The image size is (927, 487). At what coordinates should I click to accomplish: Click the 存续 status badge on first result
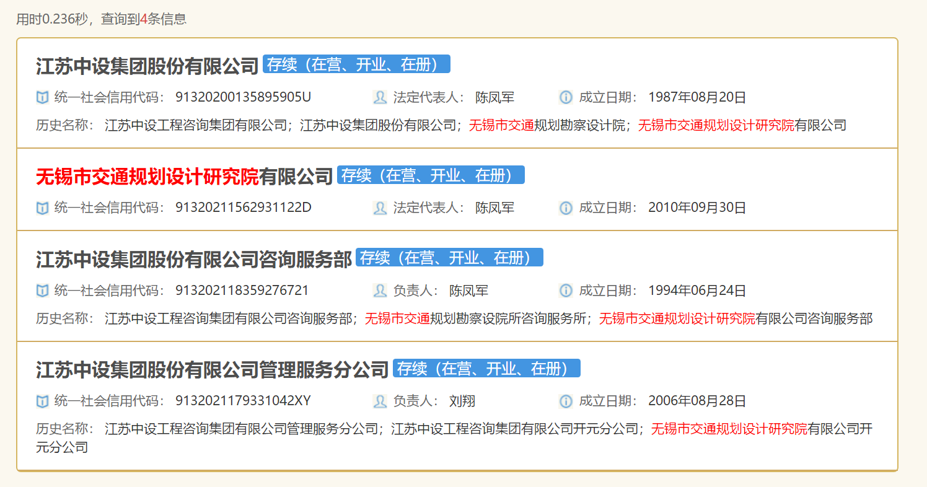coord(356,64)
